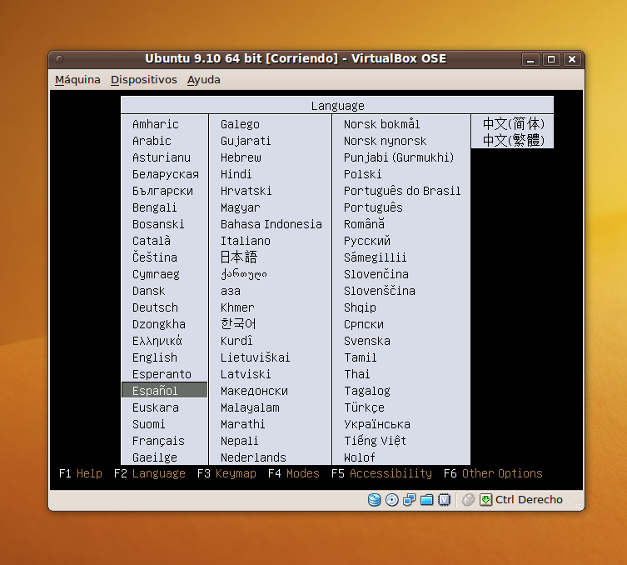Select Suomi language
Screen dimensions: 627x565
coord(148,424)
